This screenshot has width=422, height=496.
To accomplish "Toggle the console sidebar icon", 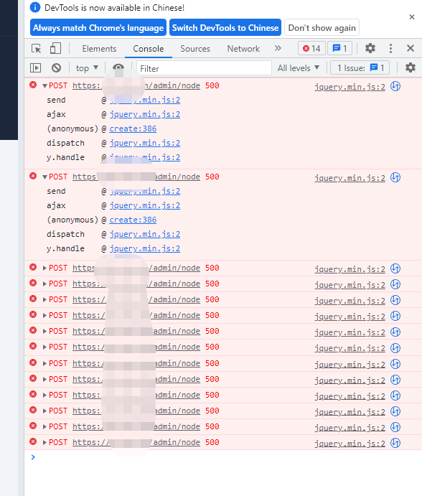I will pos(35,68).
